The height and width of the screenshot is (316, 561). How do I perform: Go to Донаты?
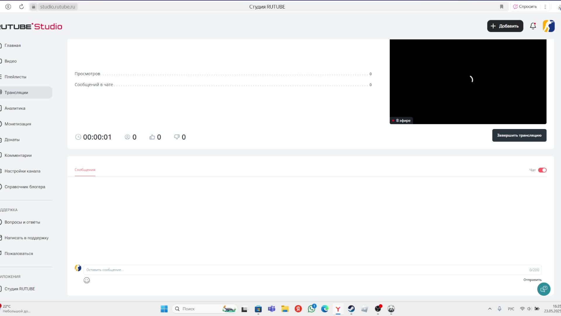(12, 140)
